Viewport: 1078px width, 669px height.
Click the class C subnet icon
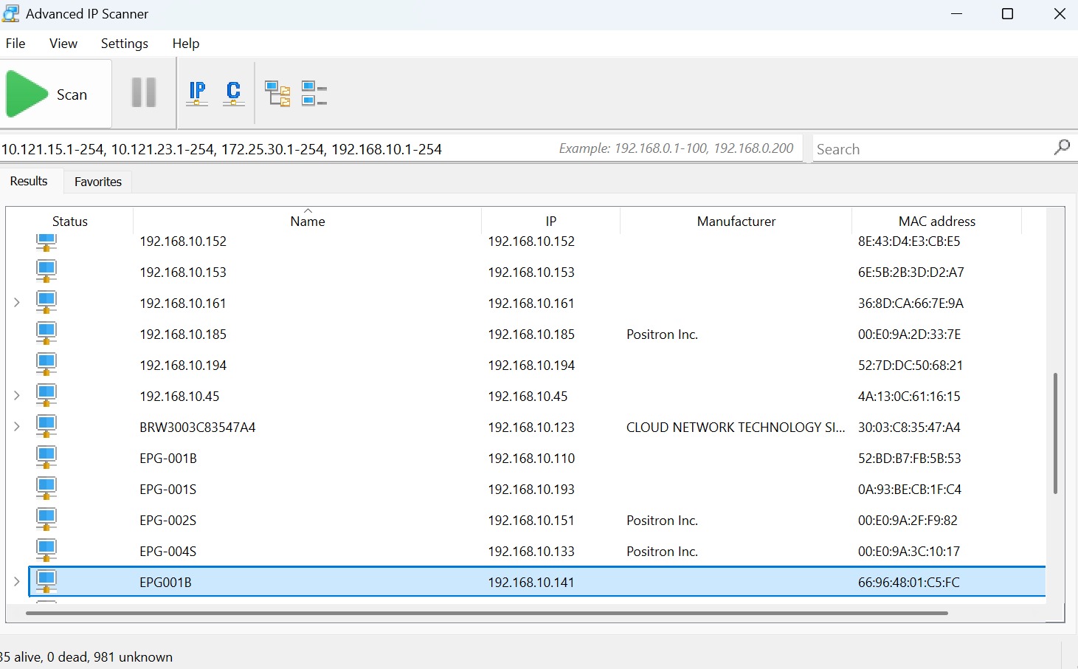coord(233,93)
